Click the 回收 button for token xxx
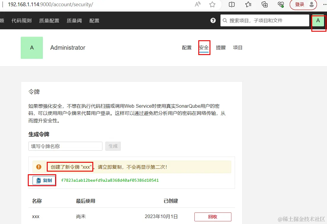Screen dimensions: 327x224 (213, 217)
